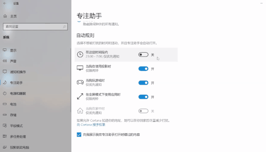Screen dimensions: 266x152
Task: Click the back arrow in Settings
Action: click(x=5, y=3)
